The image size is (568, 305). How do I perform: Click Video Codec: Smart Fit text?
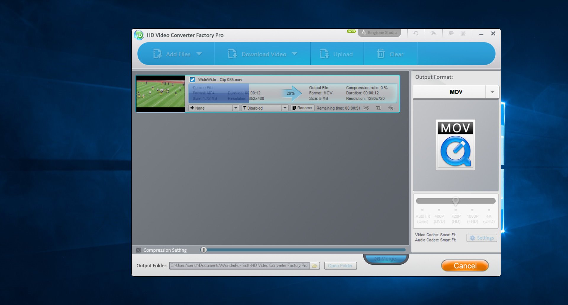click(x=435, y=235)
